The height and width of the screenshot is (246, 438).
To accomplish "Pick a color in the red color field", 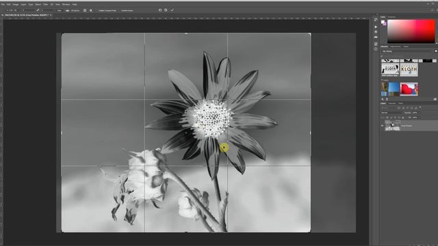I will [x=411, y=31].
